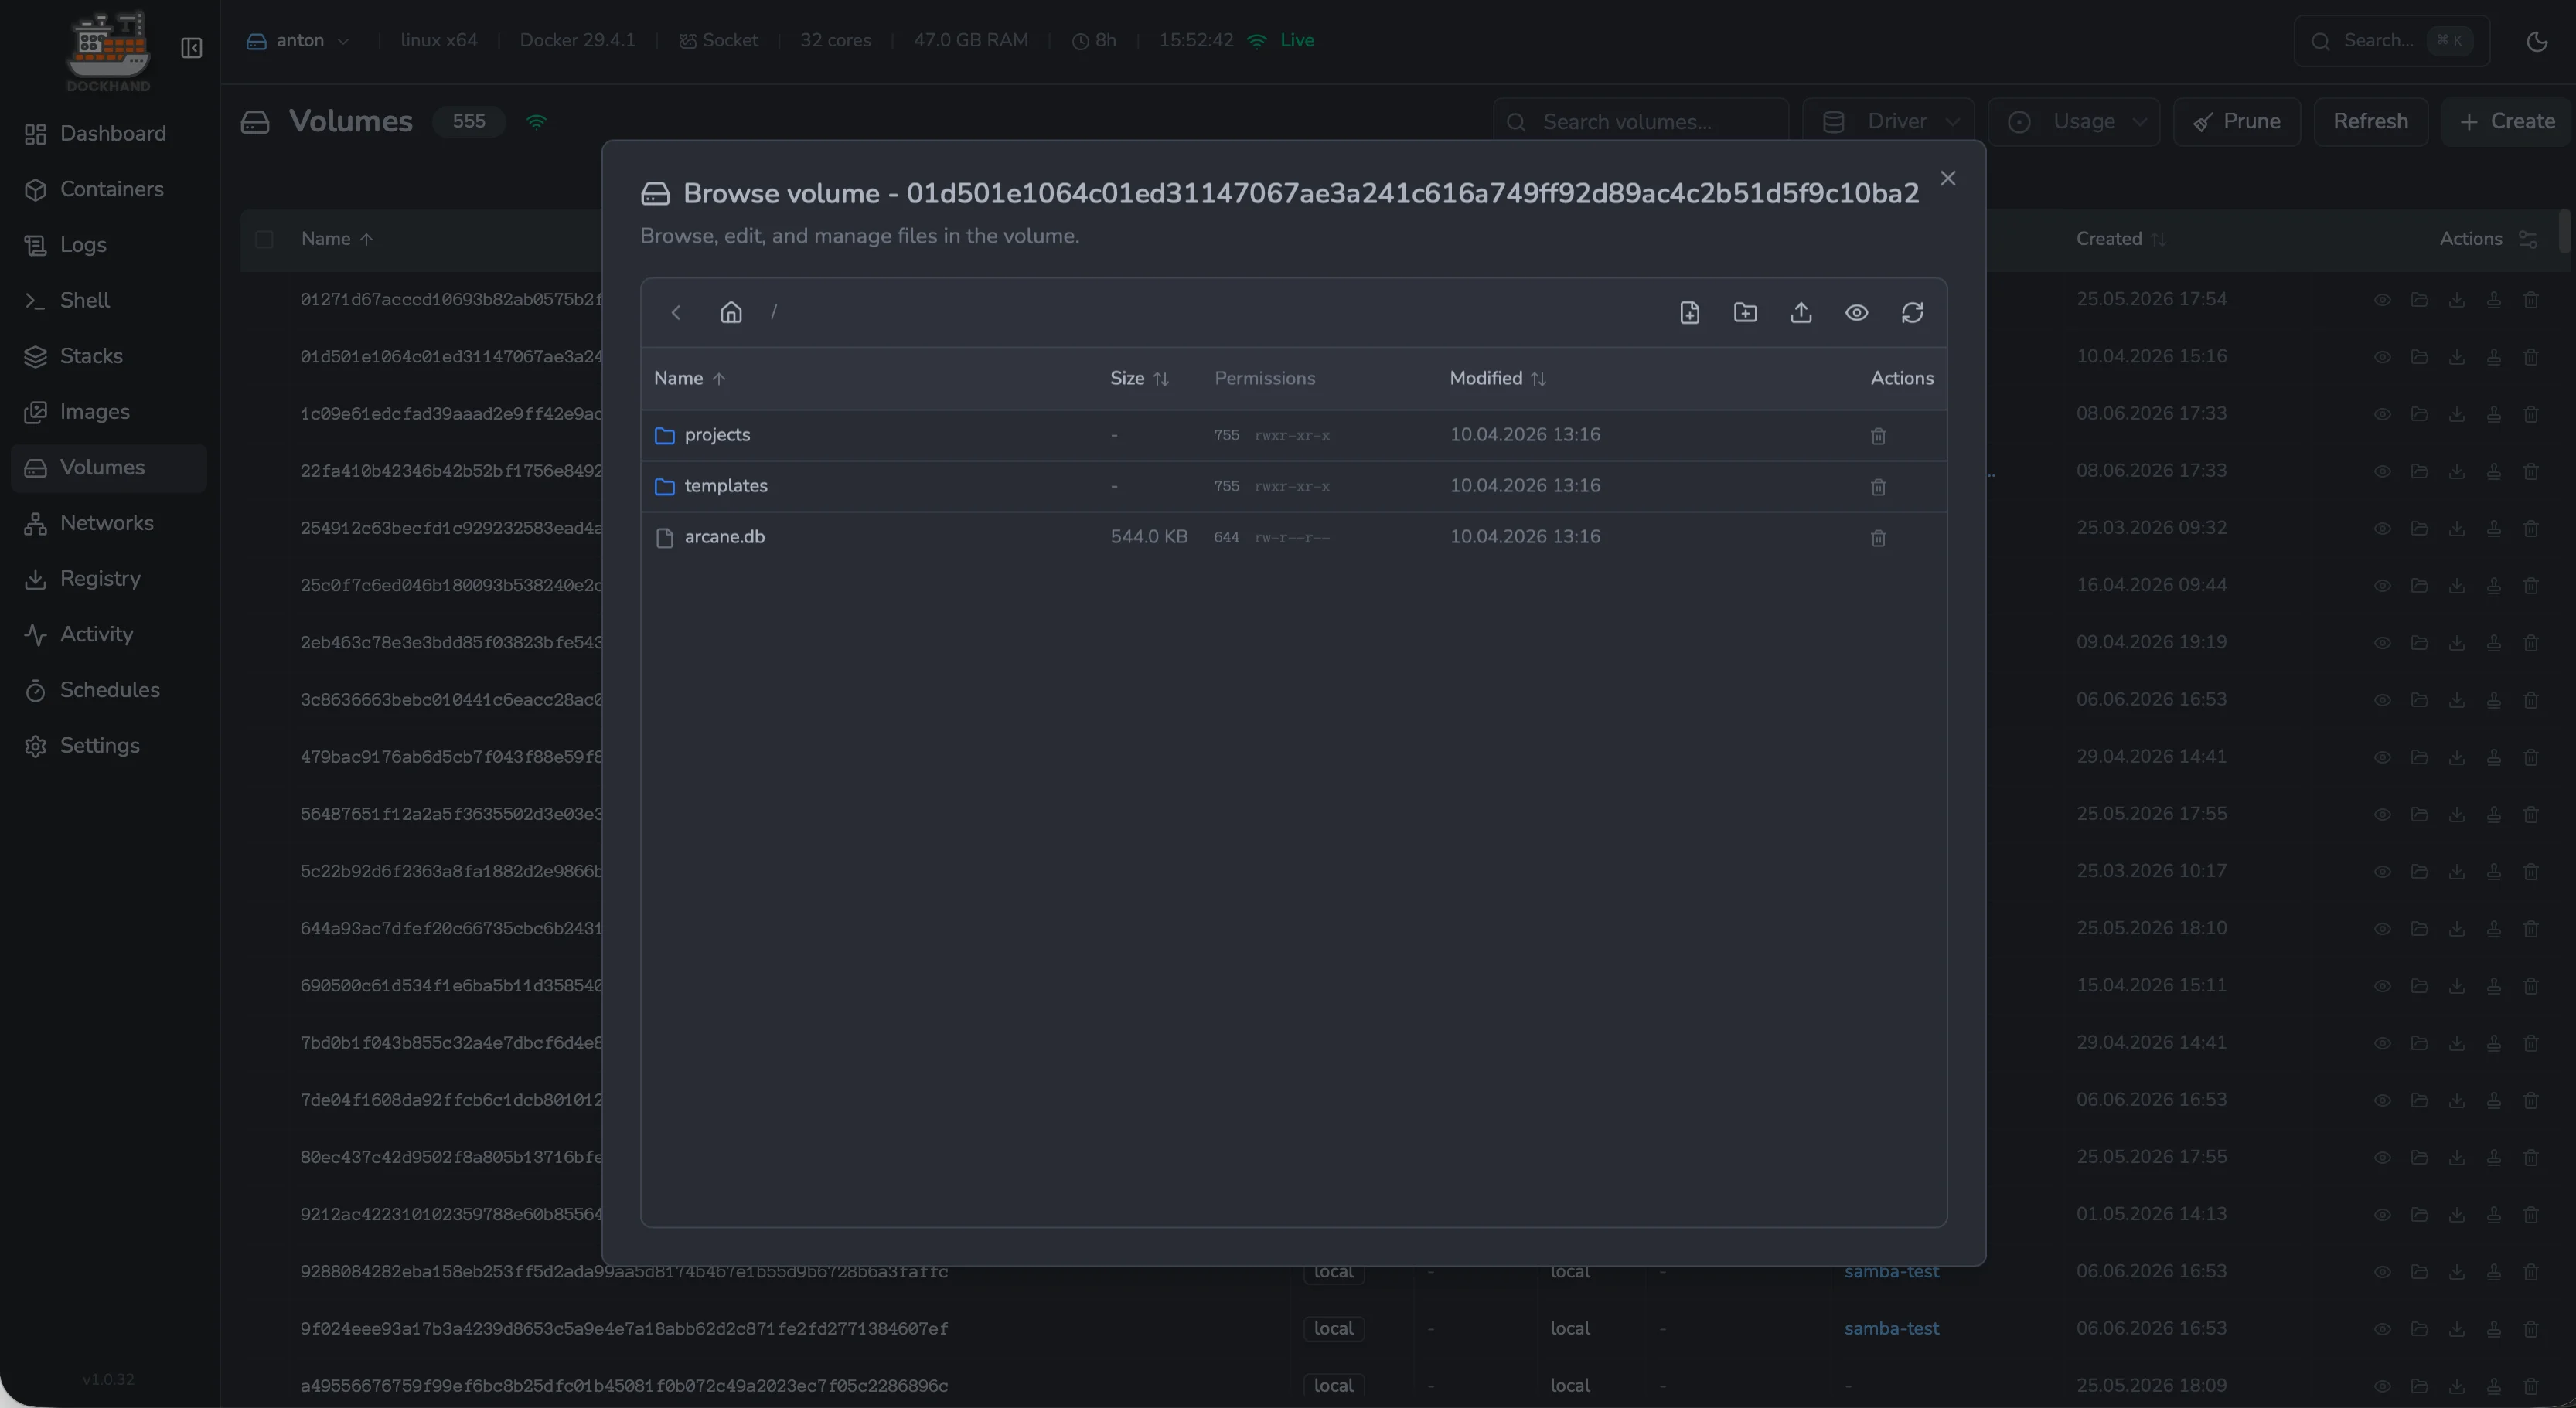Toggle hidden files eye icon in browser toolbar
2576x1408 pixels.
click(1856, 313)
